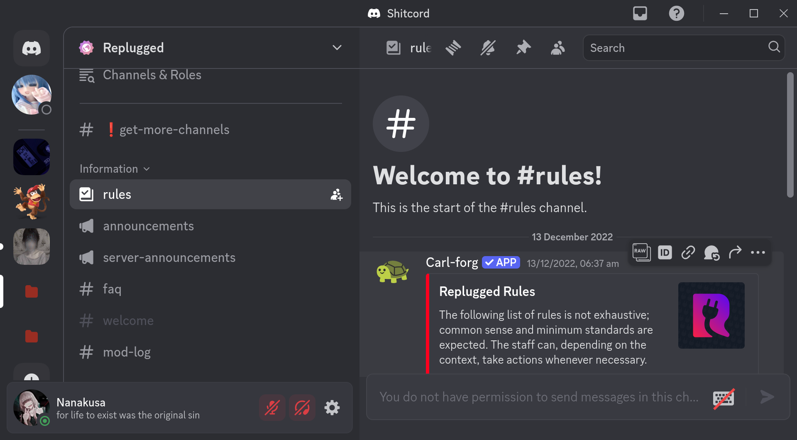Click the Replugged Rules embed title
The image size is (797, 440).
[487, 291]
